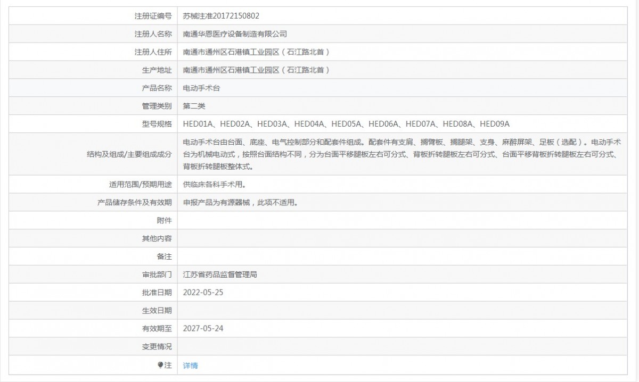This screenshot has height=382, width=639.
Task: Select approval date 2022-05-25
Action: 203,293
